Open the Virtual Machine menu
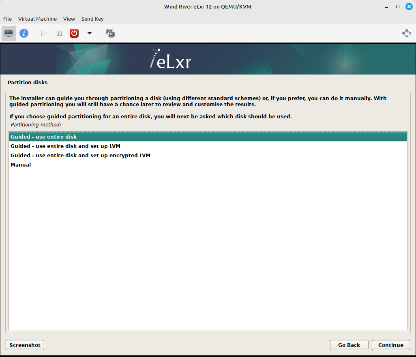The image size is (416, 357). tap(37, 19)
